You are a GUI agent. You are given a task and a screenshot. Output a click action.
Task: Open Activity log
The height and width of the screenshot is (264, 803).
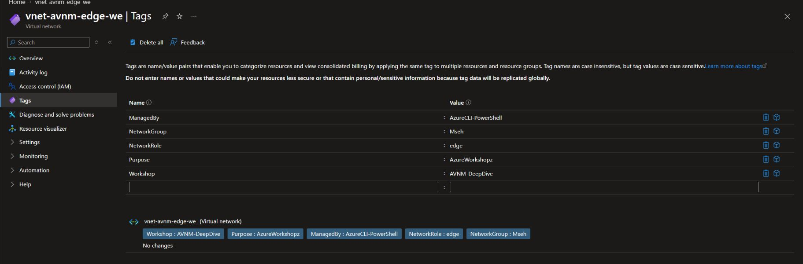[33, 72]
